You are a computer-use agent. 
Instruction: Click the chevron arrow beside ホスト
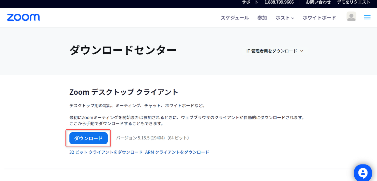click(x=293, y=18)
